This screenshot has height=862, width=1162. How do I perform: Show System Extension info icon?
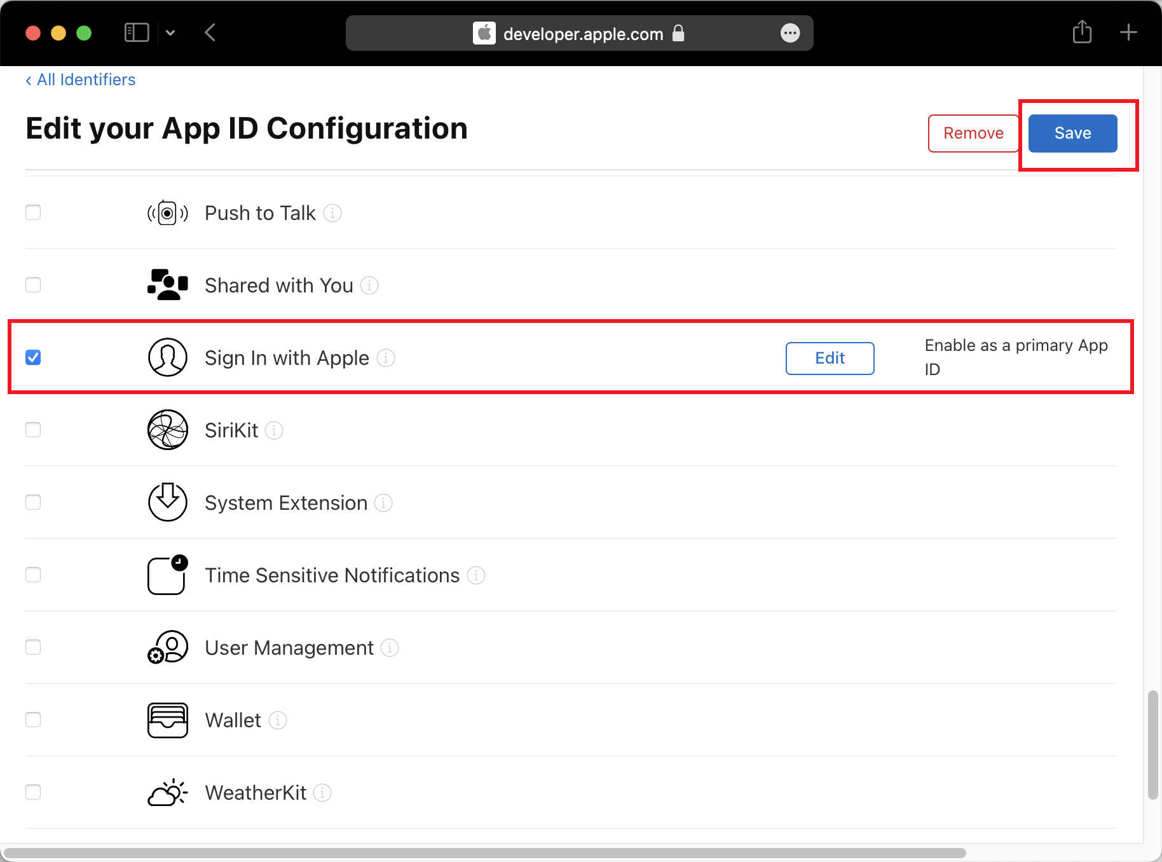click(383, 503)
